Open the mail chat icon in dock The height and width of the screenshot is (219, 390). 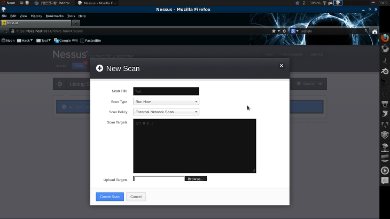pos(385,181)
